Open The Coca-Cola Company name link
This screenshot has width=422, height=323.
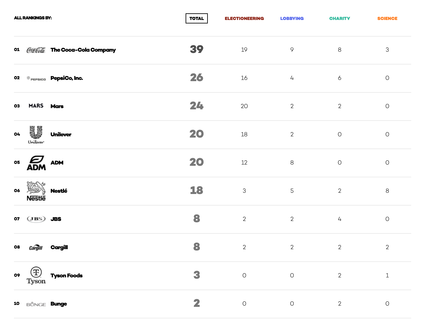click(83, 50)
